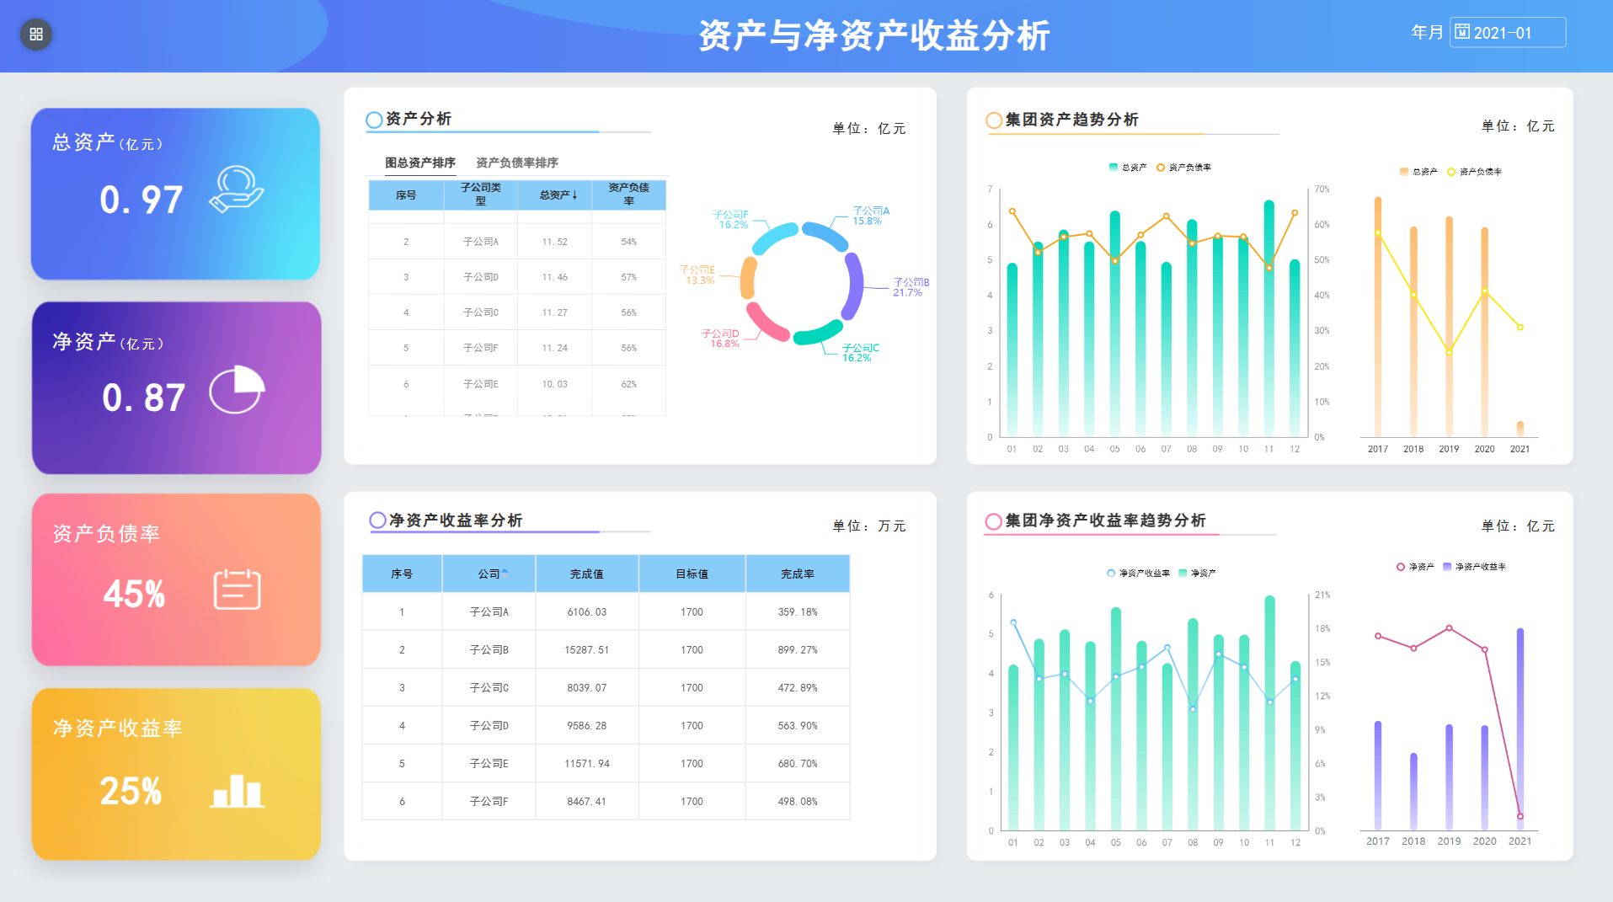Click the hand-holding-coin icon on 总资产 card
Image resolution: width=1613 pixels, height=902 pixels.
(236, 190)
